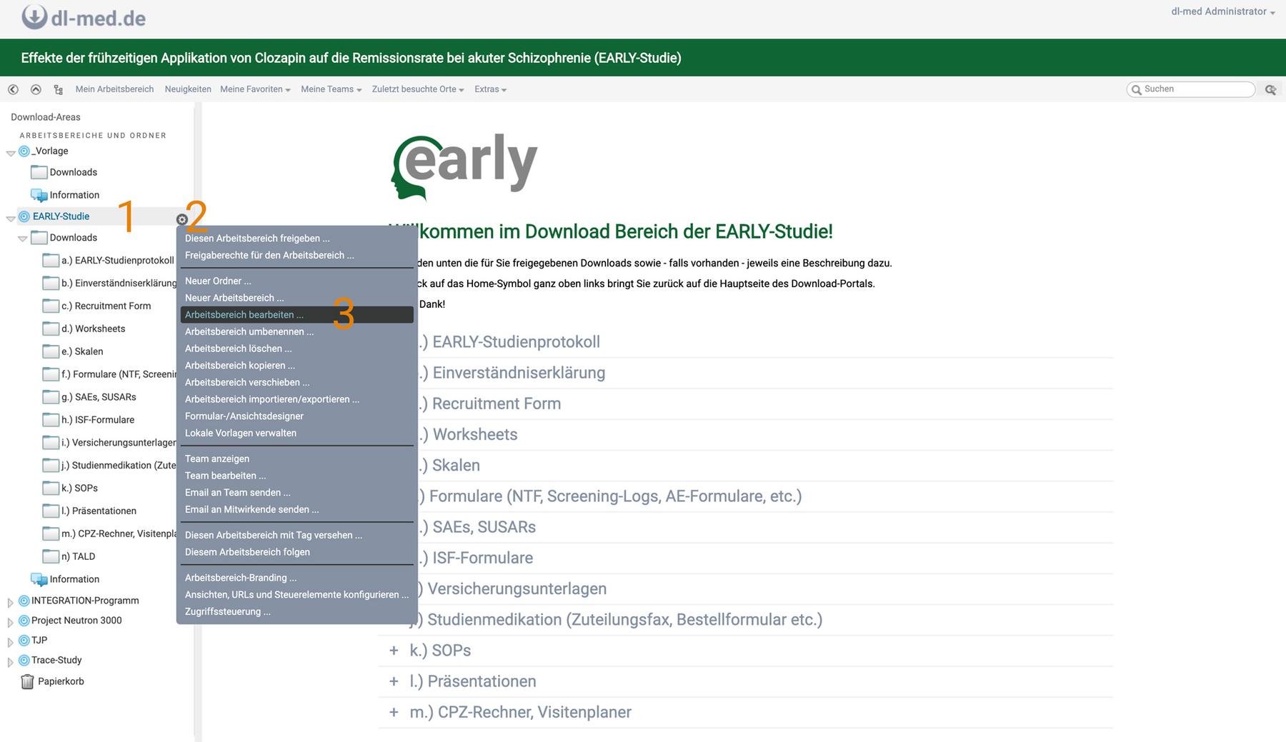This screenshot has width=1286, height=742.
Task: Click the dl-med.de logo
Action: click(x=84, y=18)
